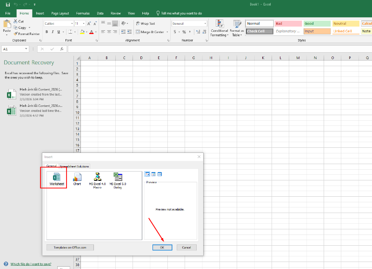Click Templates on Office.com button
The height and width of the screenshot is (269, 372).
point(70,248)
